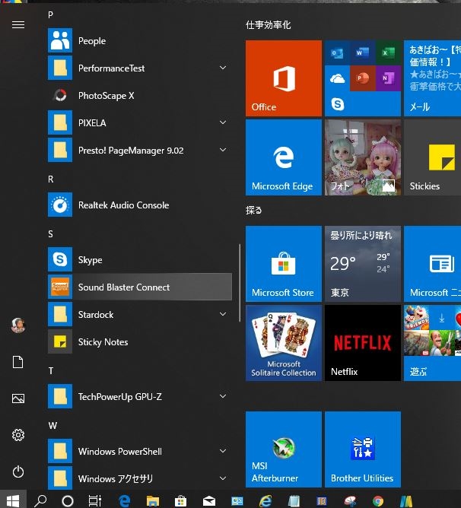Open PowerPoint in the Office apps tile
461x508 pixels.
pyautogui.click(x=363, y=78)
